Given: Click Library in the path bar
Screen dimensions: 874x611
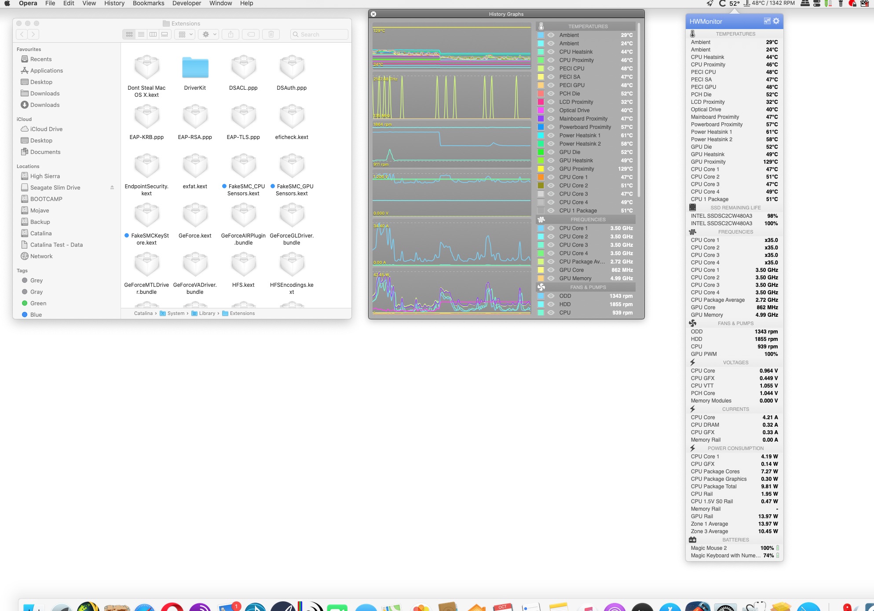Looking at the screenshot, I should pos(207,313).
